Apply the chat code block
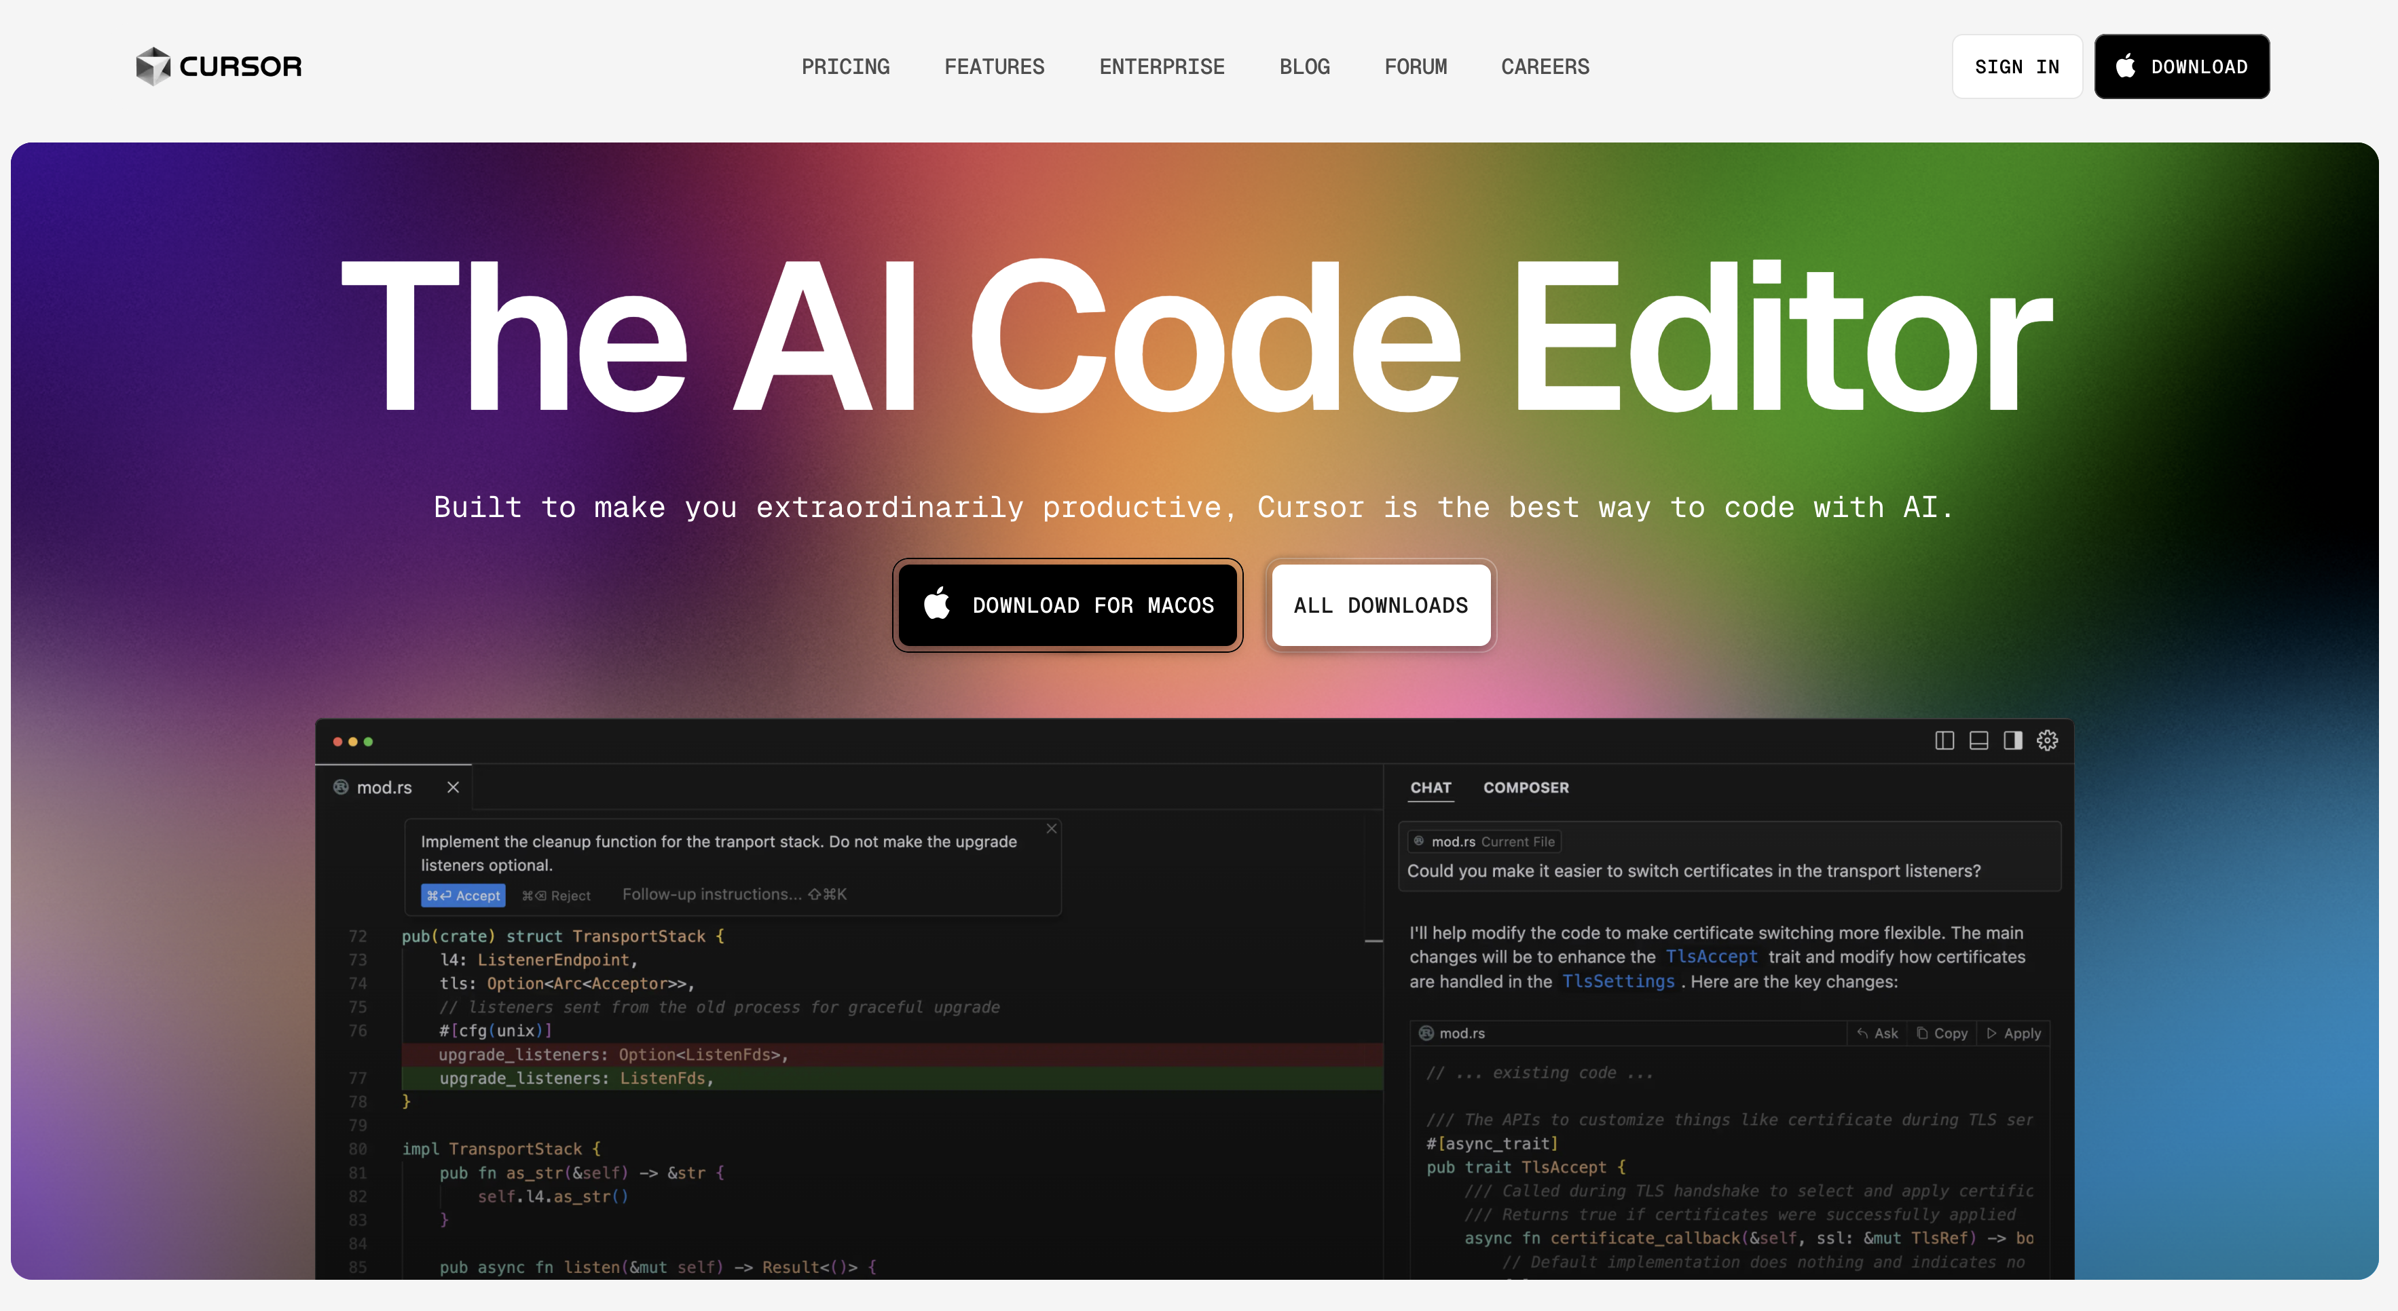The height and width of the screenshot is (1311, 2398). (x=2012, y=1033)
